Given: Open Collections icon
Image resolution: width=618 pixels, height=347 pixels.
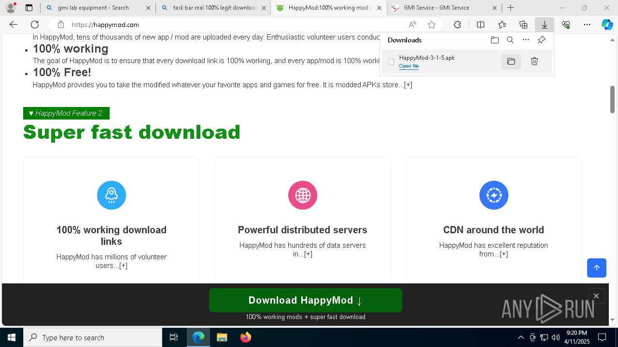Looking at the screenshot, I should click(523, 25).
